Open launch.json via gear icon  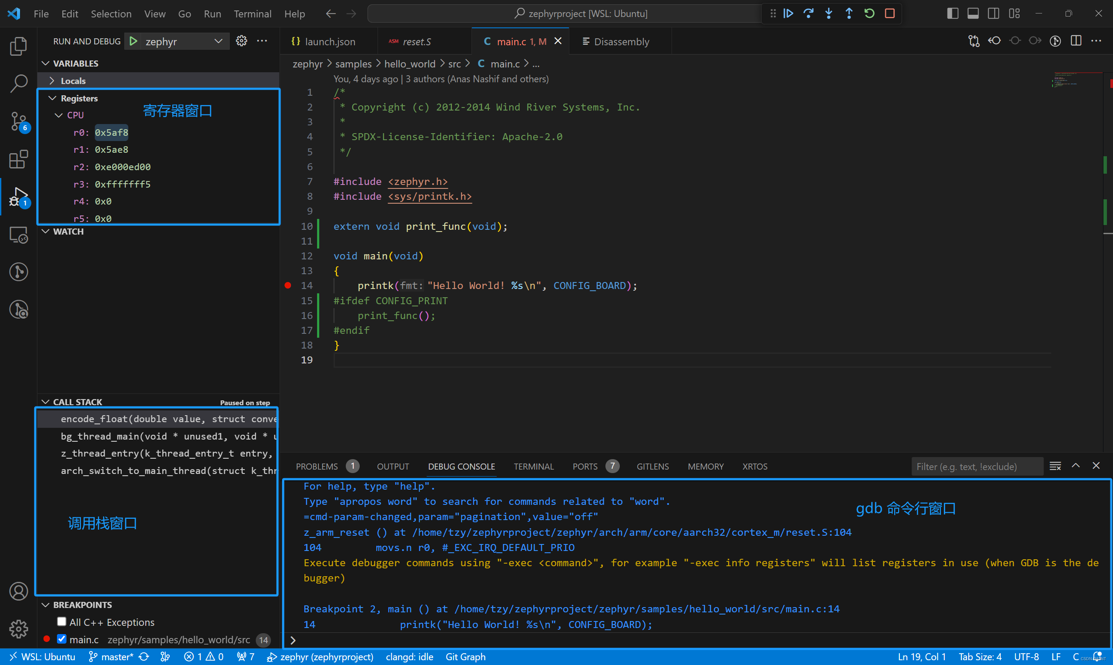[241, 41]
